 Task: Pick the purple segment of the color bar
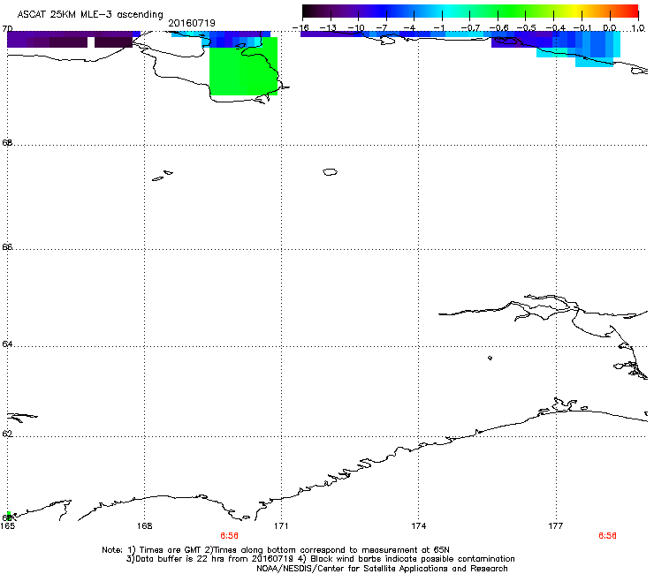click(x=354, y=11)
